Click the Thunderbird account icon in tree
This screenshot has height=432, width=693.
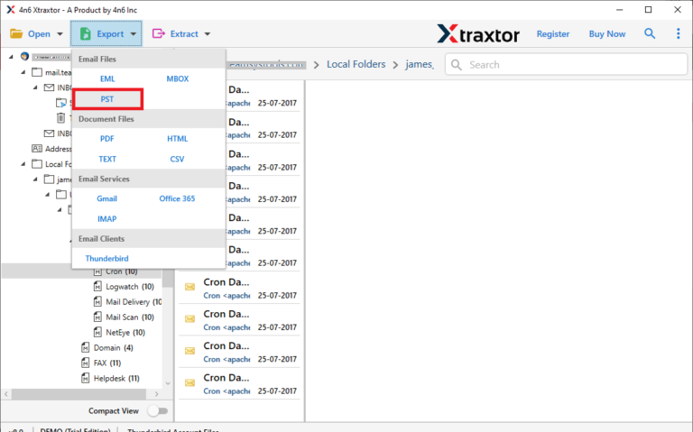click(x=24, y=57)
